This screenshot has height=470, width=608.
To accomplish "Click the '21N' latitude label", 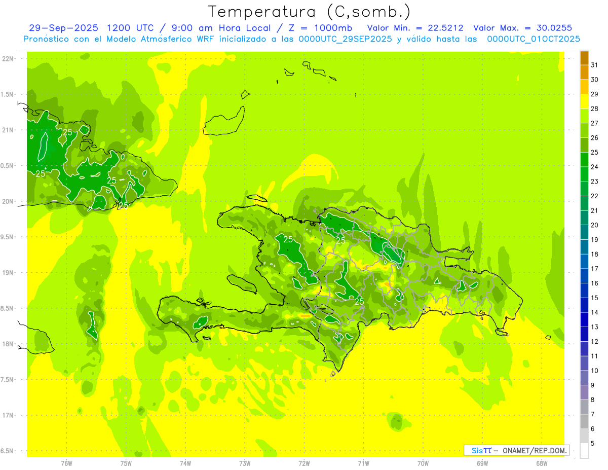I will point(8,130).
